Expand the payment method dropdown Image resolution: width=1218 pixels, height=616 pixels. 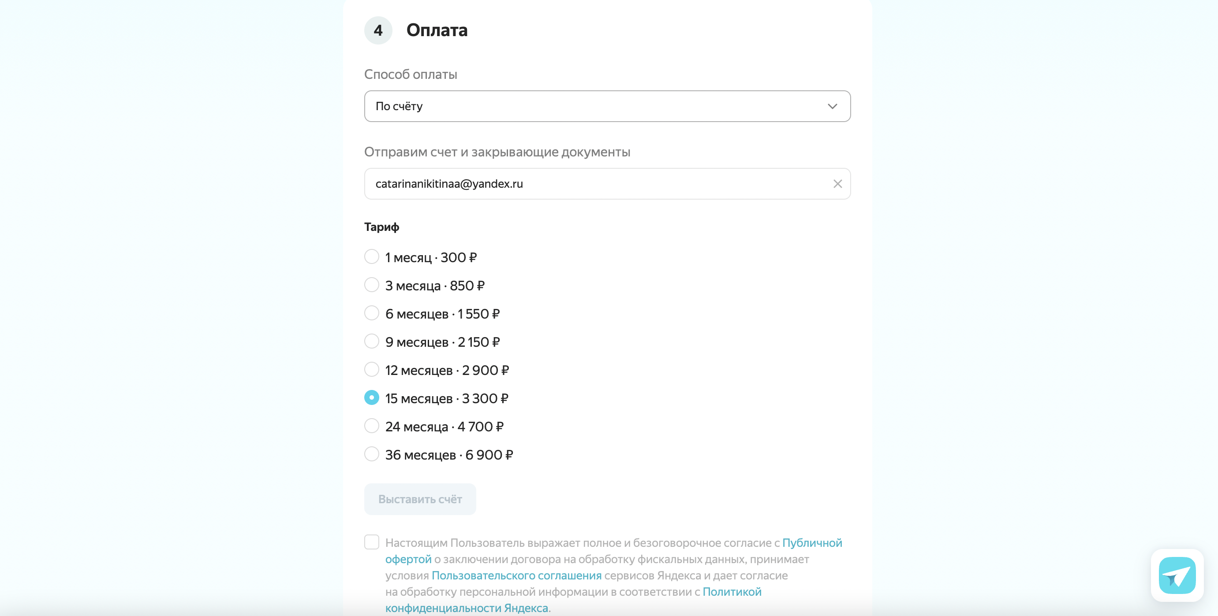[832, 106]
